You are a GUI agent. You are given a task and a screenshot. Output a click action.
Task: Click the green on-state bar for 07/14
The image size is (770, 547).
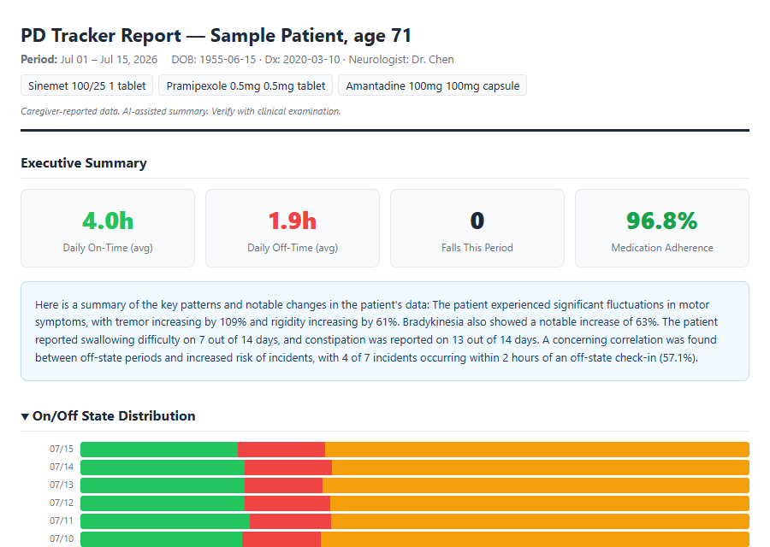point(163,468)
